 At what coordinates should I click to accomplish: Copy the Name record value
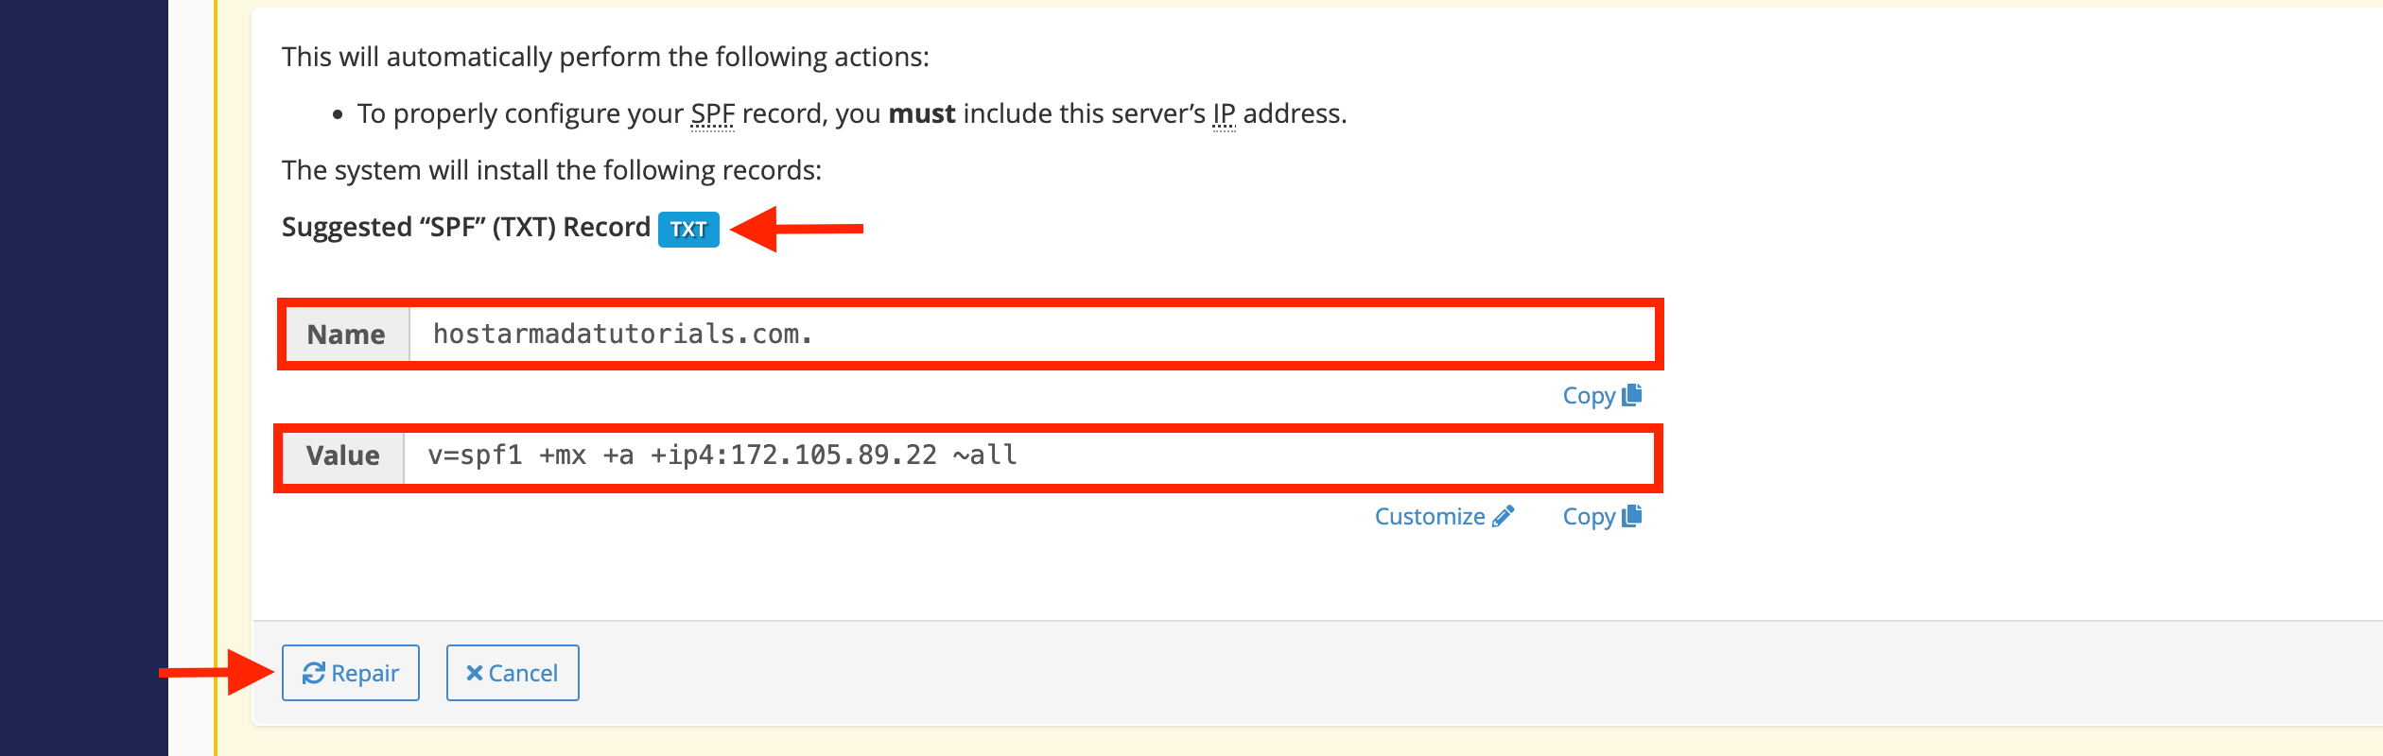pos(1602,396)
